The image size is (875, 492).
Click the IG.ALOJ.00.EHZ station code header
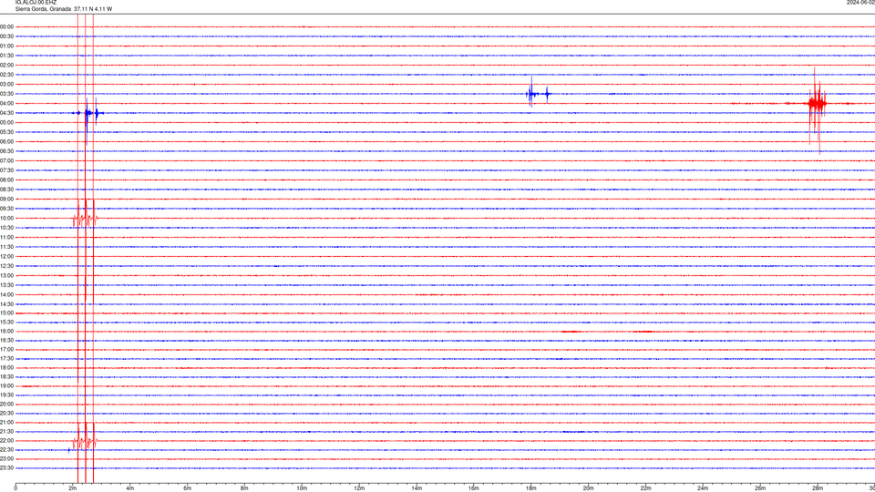(36, 2)
